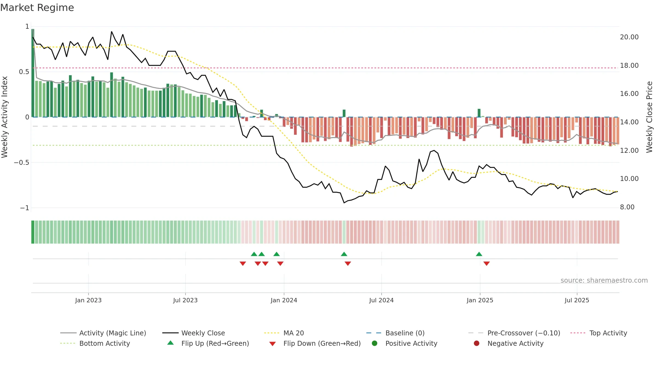Toggle the Weekly Close legend entry
Image resolution: width=657 pixels, height=369 pixels.
click(194, 333)
